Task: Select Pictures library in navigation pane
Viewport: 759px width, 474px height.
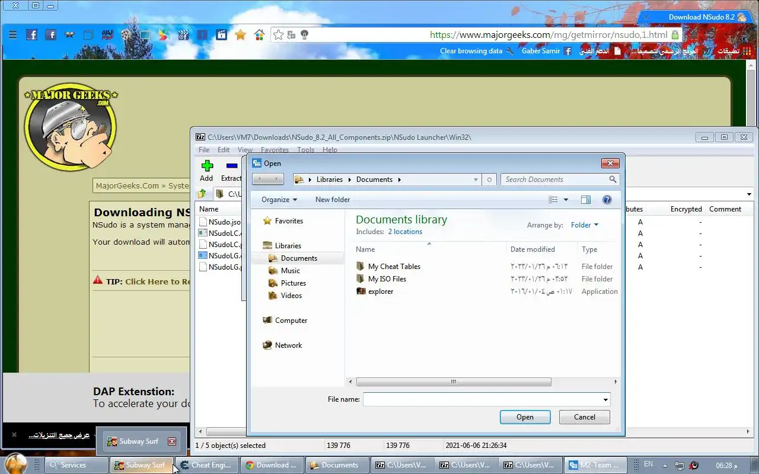Action: tap(287, 283)
